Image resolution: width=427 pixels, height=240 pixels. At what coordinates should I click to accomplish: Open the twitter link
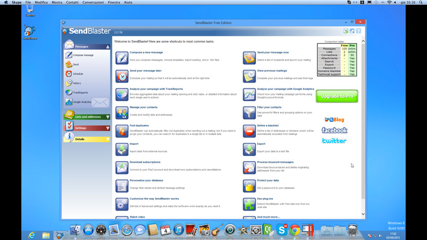pyautogui.click(x=334, y=141)
